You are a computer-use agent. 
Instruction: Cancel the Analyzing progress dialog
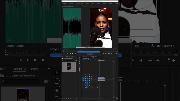(x=90, y=54)
